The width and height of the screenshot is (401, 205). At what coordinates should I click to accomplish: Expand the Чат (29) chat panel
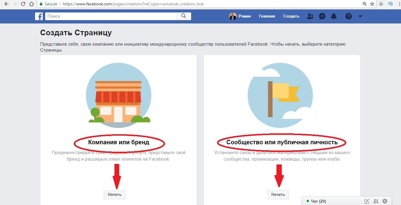[x=318, y=201]
